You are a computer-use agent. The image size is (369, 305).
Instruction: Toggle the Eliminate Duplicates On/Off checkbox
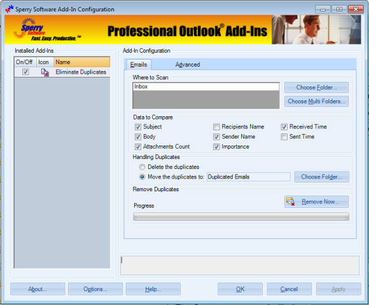click(x=25, y=72)
